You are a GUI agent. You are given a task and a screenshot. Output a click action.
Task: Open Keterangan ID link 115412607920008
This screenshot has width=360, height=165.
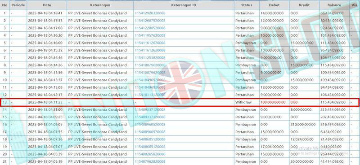coord(150,21)
